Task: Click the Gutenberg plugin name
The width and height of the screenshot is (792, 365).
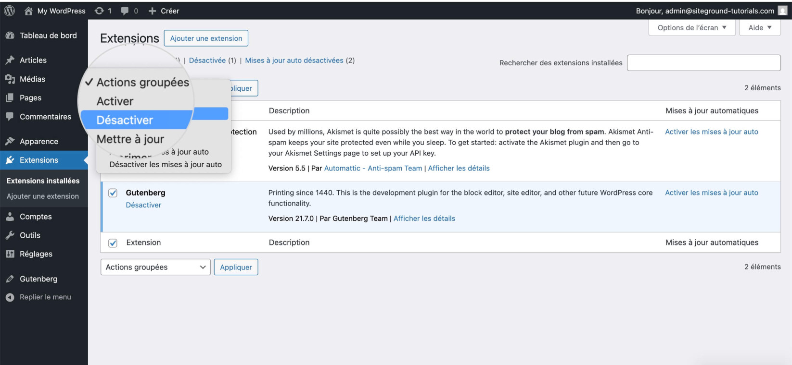Action: (145, 193)
